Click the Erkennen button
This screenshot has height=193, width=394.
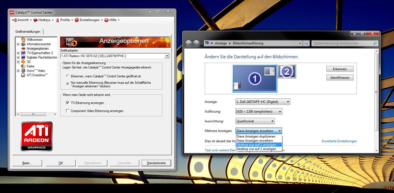point(340,69)
